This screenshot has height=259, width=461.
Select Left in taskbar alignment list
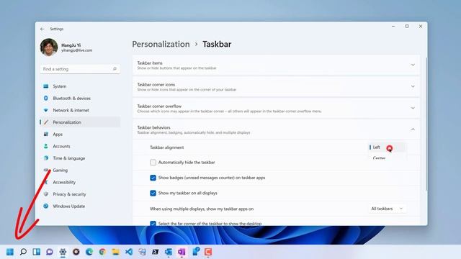[x=387, y=147]
